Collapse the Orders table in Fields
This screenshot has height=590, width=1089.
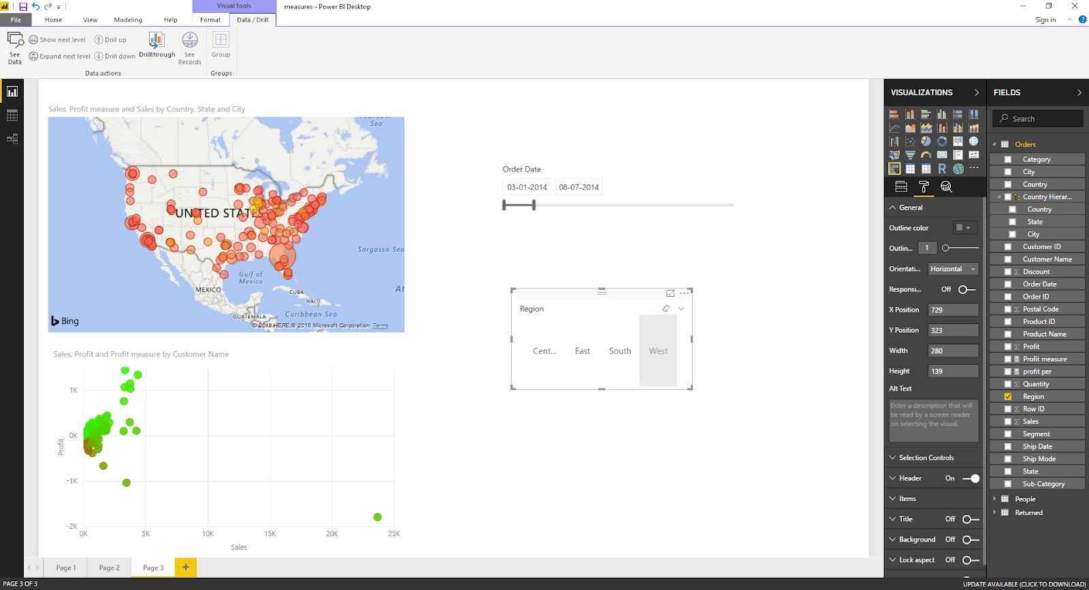click(x=994, y=144)
